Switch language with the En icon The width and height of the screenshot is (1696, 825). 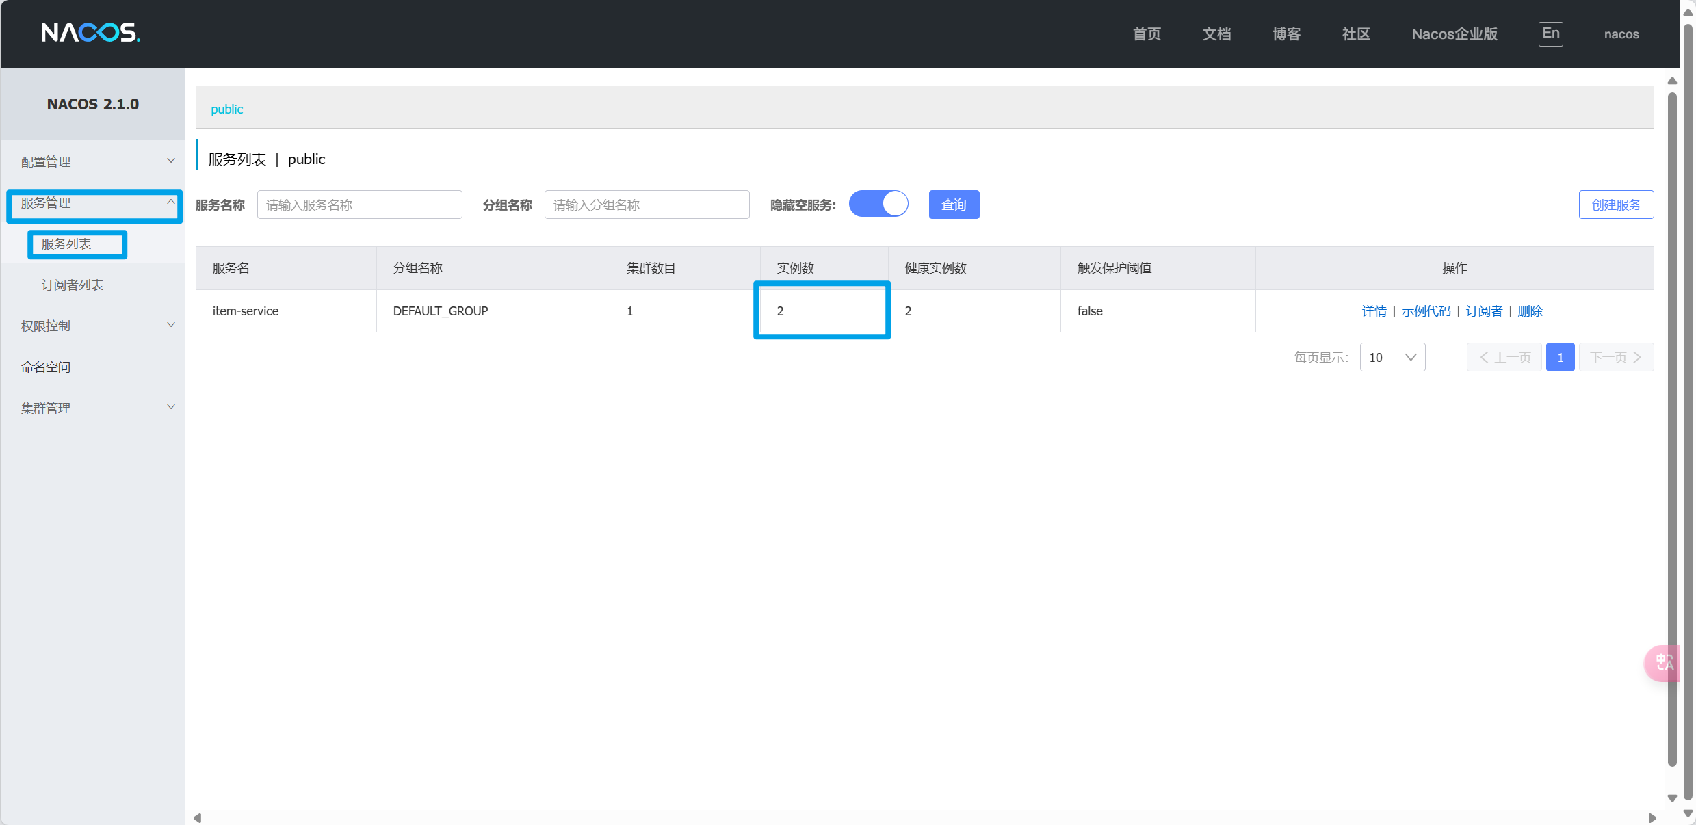click(x=1550, y=34)
